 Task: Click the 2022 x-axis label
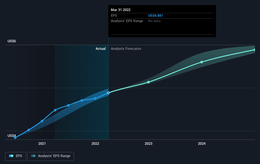[x=95, y=143]
